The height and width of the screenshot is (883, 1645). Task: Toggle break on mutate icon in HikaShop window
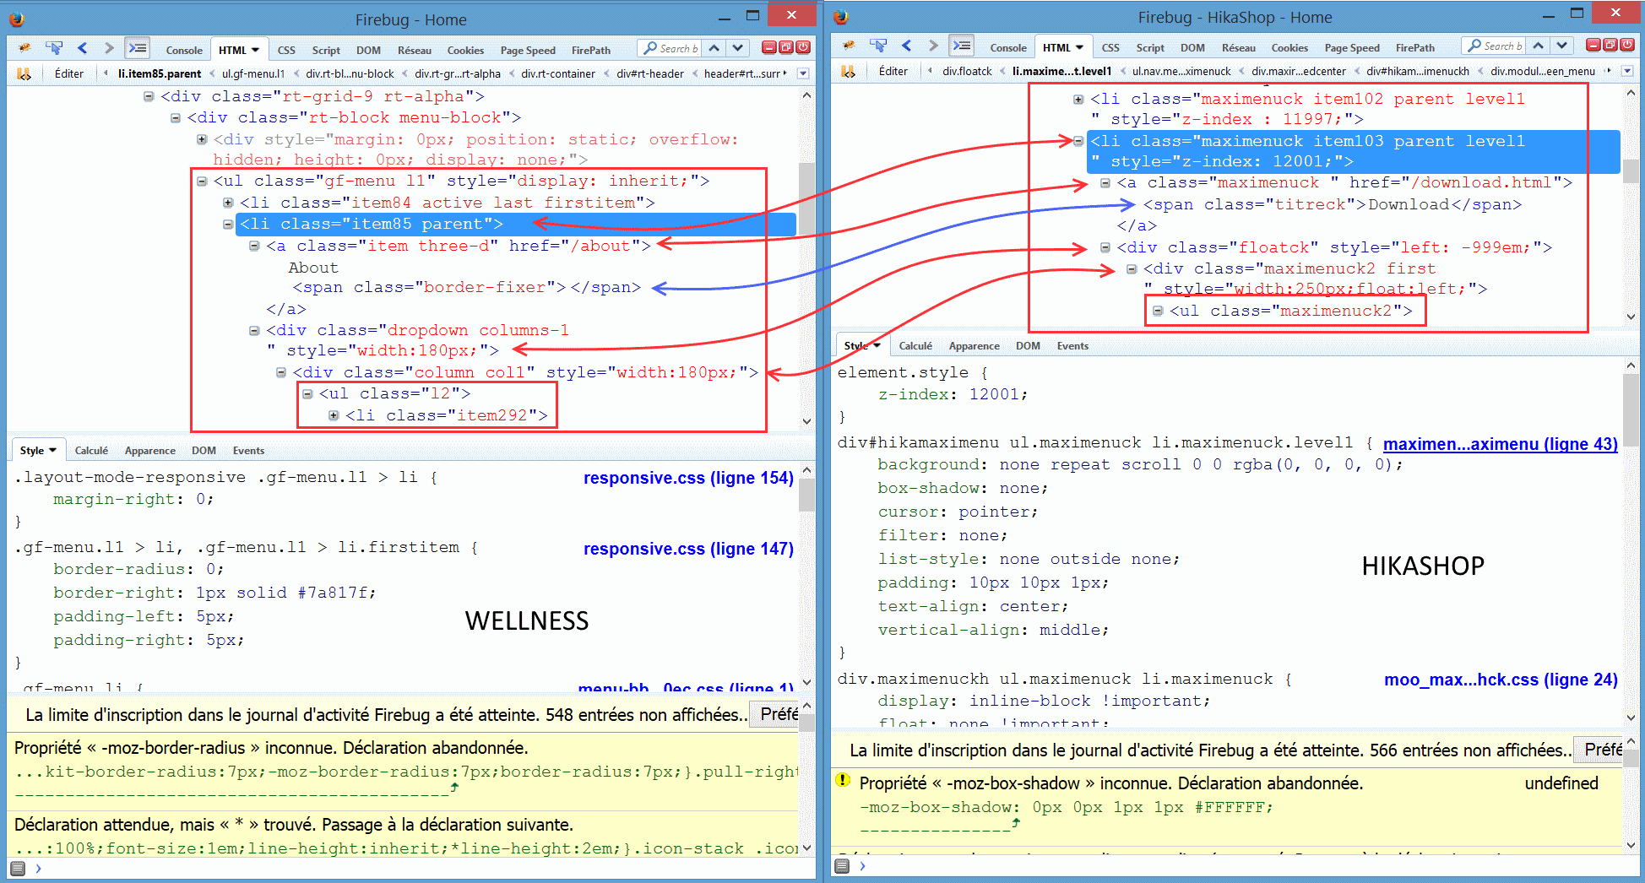pyautogui.click(x=849, y=71)
